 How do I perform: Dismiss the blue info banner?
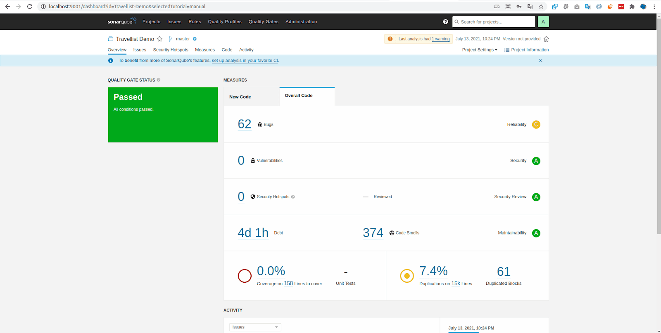pyautogui.click(x=540, y=61)
